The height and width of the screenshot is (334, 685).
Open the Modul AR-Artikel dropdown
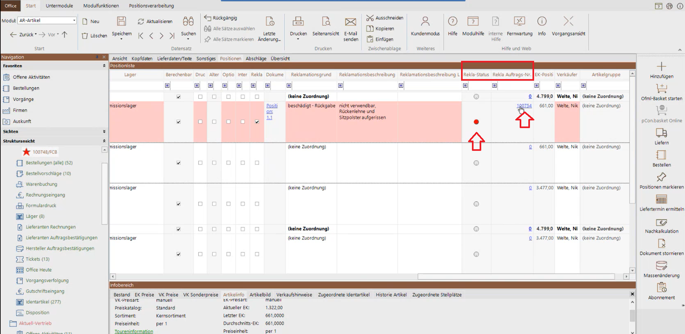[x=74, y=20]
